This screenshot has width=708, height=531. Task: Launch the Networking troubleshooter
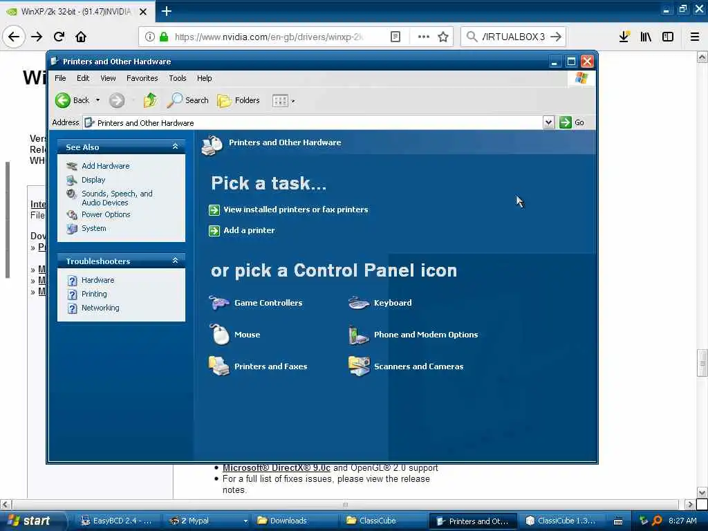click(100, 308)
